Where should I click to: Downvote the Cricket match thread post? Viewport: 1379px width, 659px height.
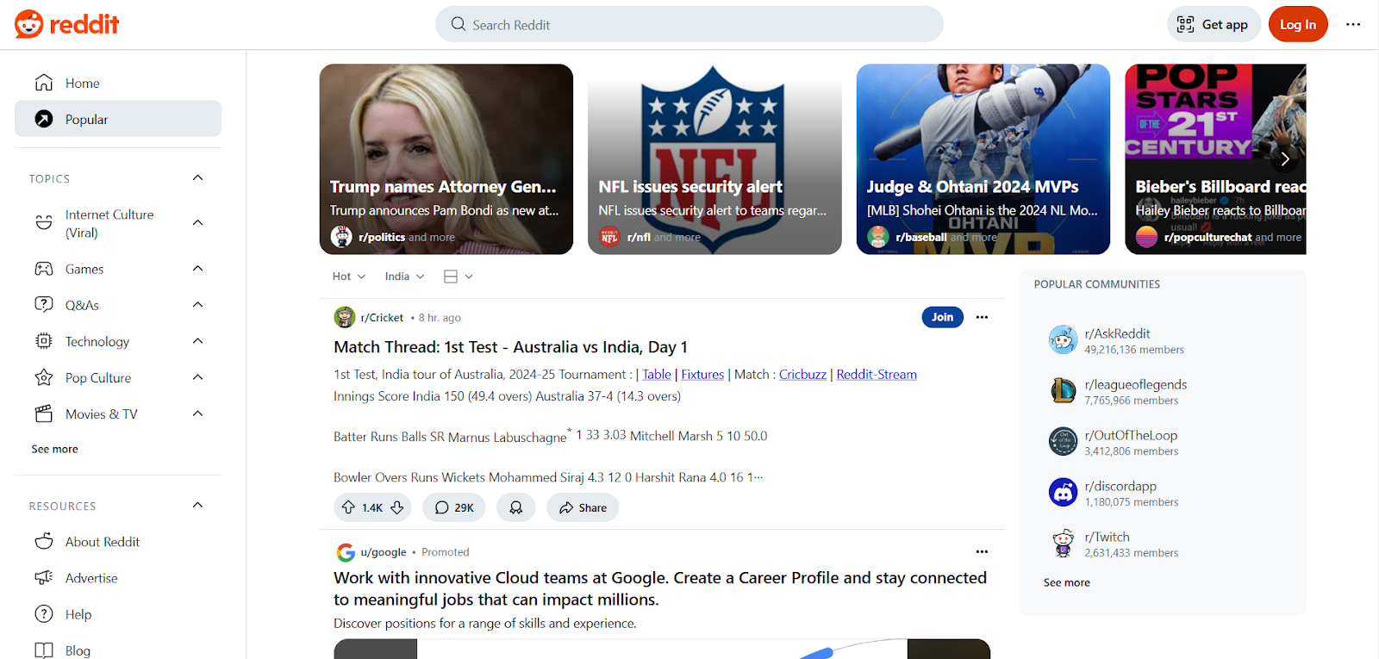[397, 507]
